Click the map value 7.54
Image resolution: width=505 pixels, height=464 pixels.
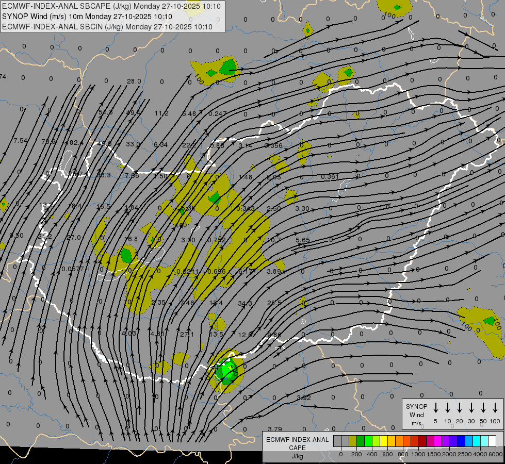[21, 140]
